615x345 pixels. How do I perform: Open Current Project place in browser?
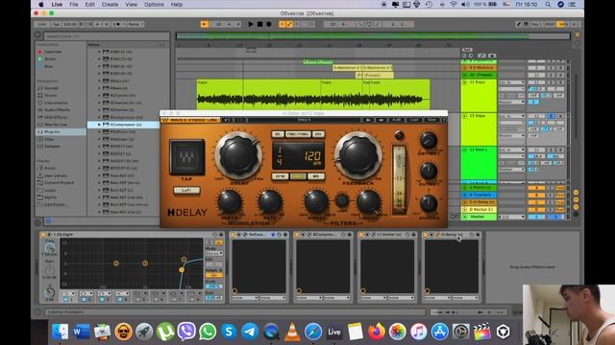[59, 183]
